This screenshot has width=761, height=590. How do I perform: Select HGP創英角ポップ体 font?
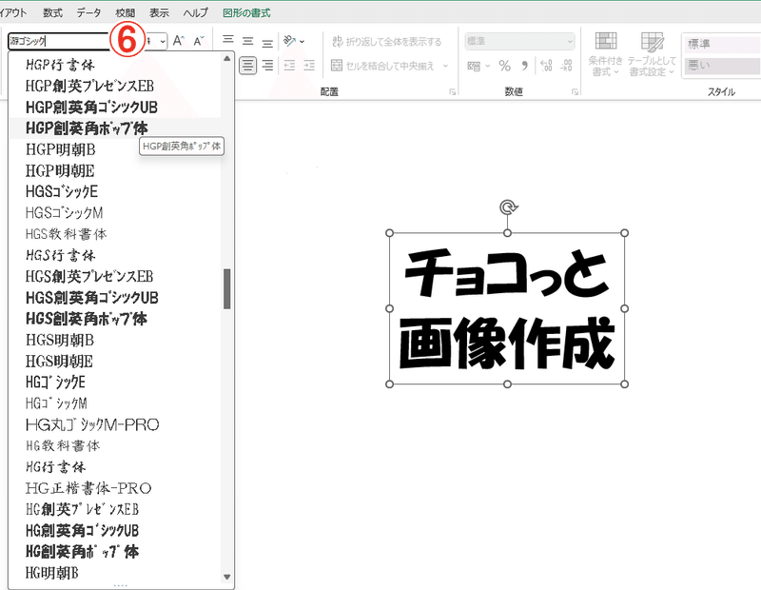pos(114,128)
